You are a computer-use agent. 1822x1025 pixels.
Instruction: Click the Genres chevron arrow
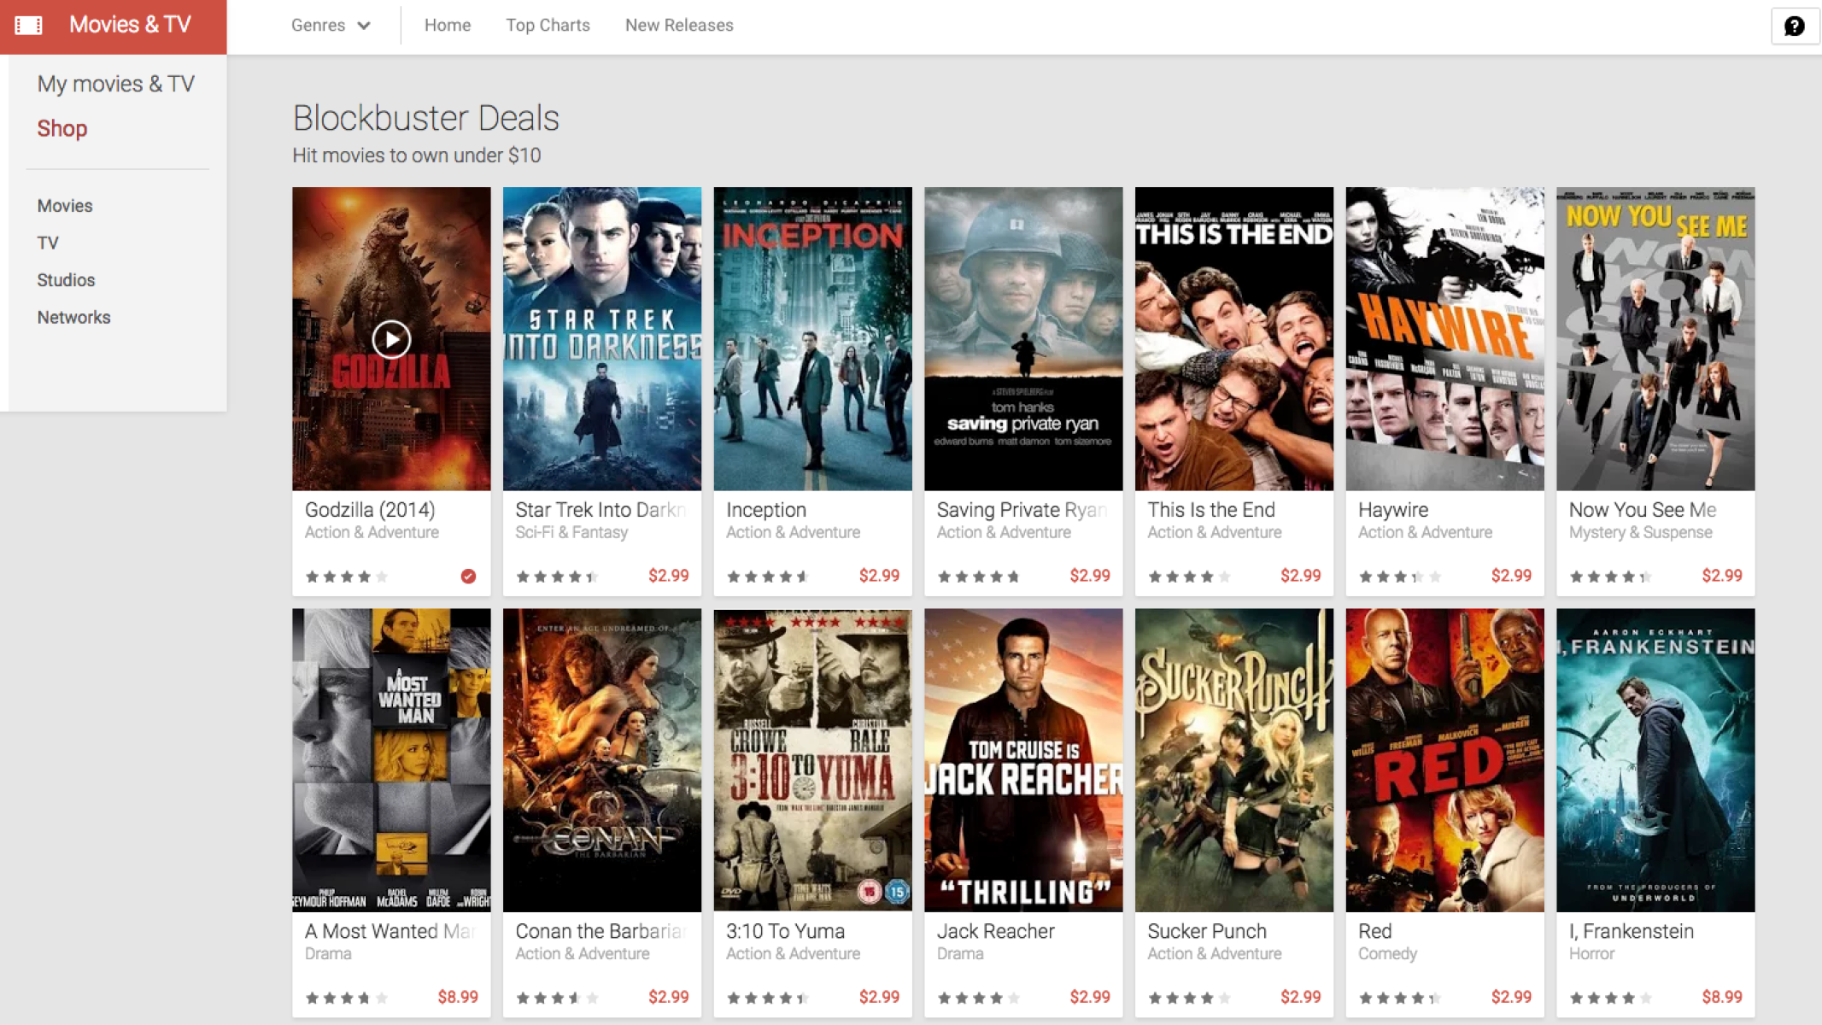pos(364,26)
